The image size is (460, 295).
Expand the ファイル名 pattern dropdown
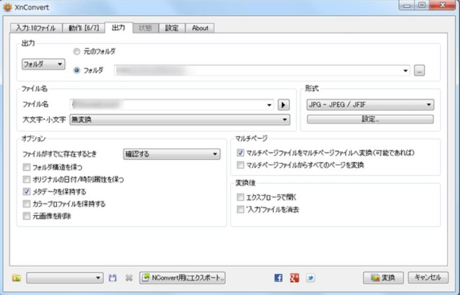tap(269, 105)
